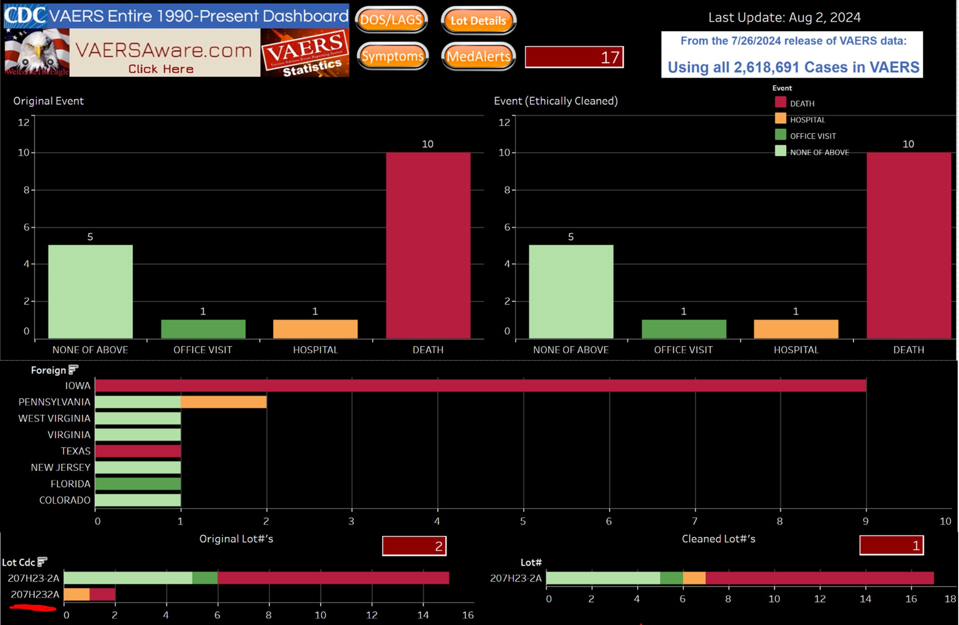The image size is (959, 625).
Task: Click the WEST VIRGINIA bar
Action: point(138,418)
